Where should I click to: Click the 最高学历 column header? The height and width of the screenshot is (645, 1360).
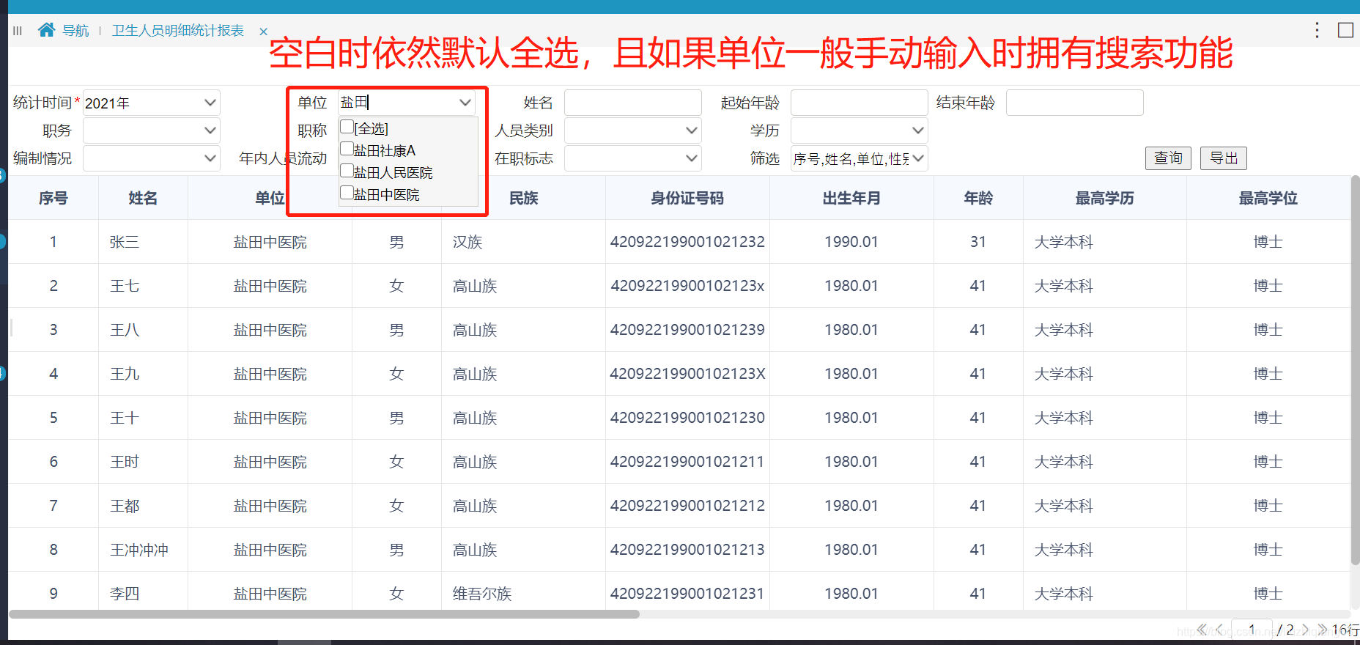1104,198
